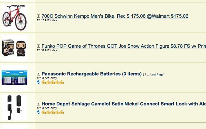Open the Home Depot Schlage Smart Lock deal

coord(124,104)
